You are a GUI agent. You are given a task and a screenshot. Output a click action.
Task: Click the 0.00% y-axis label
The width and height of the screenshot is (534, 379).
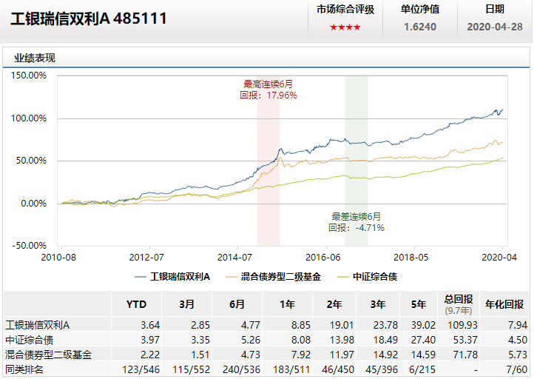pos(33,204)
